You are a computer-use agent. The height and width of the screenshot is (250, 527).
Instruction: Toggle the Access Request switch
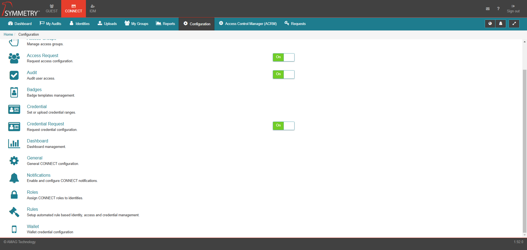point(284,57)
